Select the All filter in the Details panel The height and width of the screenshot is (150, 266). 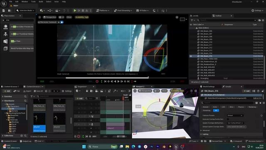point(216,110)
